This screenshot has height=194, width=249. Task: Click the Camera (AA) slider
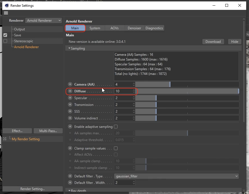coord(187,84)
